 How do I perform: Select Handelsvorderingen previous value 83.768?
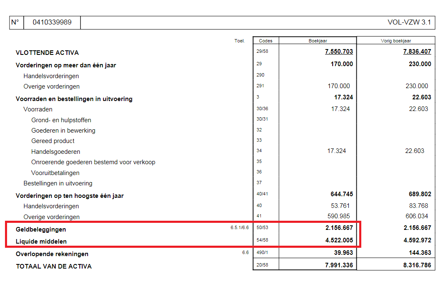pos(419,206)
